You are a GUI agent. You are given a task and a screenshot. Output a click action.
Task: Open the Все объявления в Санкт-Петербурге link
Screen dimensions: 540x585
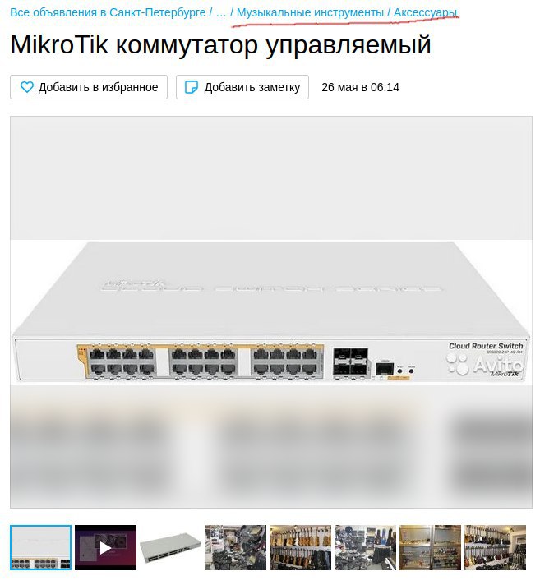[108, 12]
